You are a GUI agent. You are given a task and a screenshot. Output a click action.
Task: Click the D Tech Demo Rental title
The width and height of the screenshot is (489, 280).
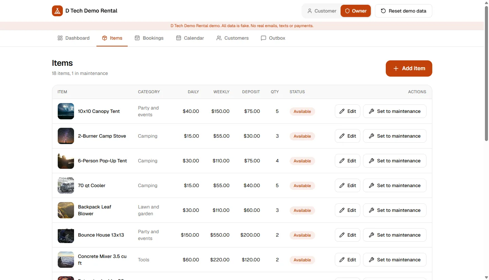pyautogui.click(x=91, y=11)
